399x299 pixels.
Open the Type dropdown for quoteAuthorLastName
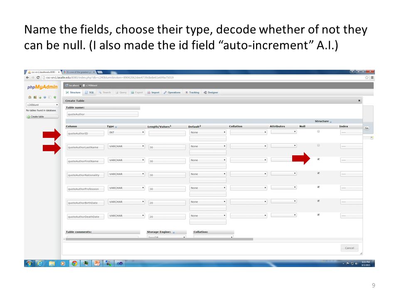point(126,146)
